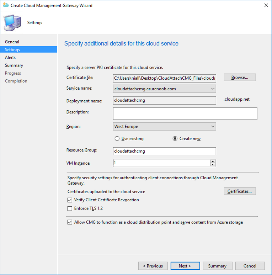Click the Summary button at bottom
Image resolution: width=272 pixels, height=275 pixels.
point(218,266)
